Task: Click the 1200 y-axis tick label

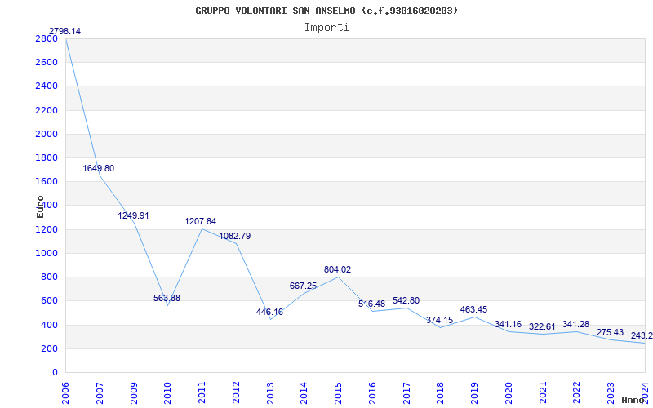Action: 47,229
